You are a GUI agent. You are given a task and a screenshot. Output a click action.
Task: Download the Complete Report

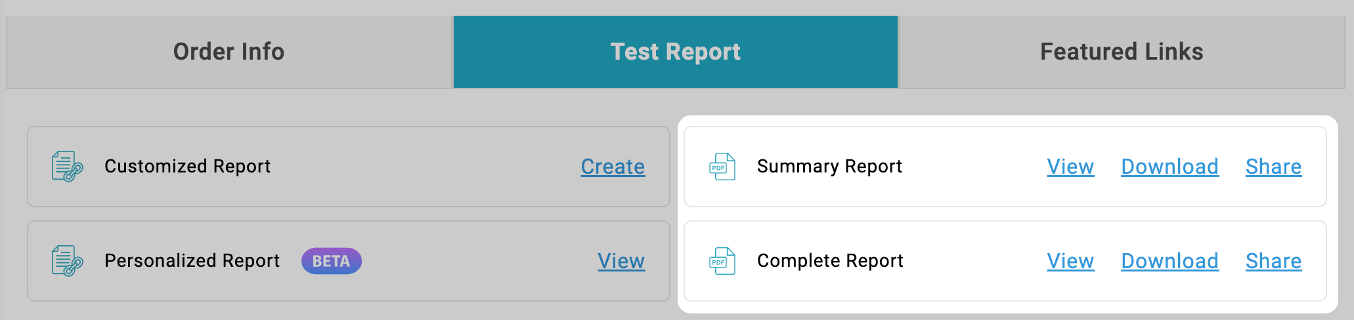coord(1169,261)
